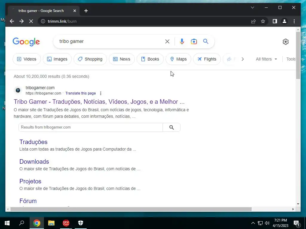View site information icon in address bar
This screenshot has height=229, width=306.
pos(43,21)
